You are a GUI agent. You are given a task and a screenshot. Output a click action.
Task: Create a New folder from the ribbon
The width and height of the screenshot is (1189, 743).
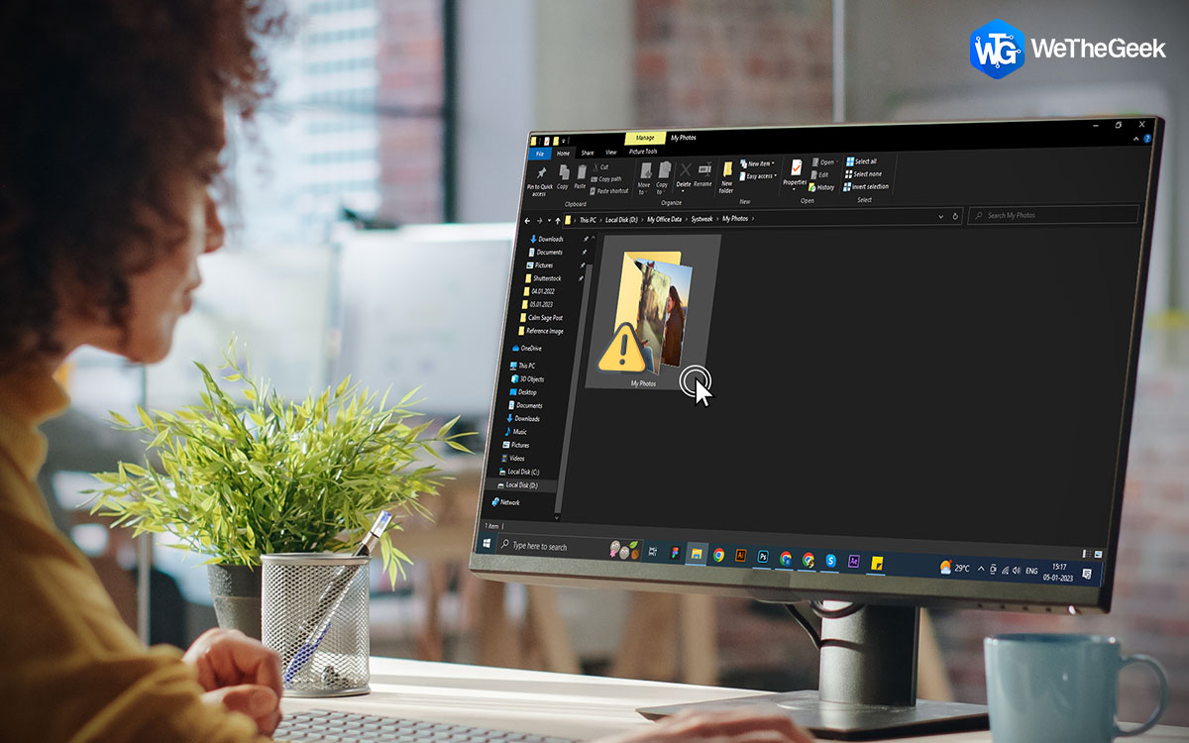click(x=727, y=177)
